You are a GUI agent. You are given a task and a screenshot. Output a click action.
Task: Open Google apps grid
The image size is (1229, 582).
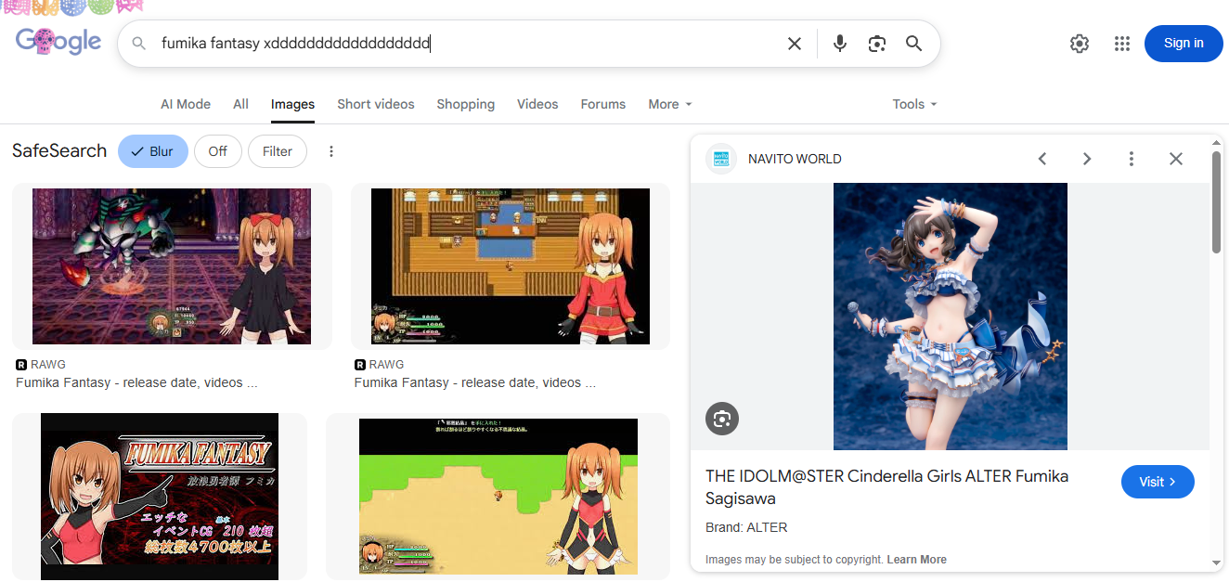(x=1122, y=44)
